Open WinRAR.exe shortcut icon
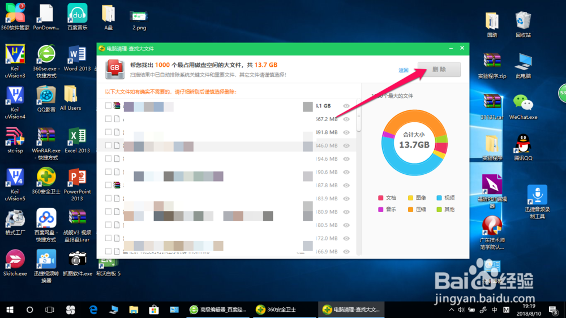Viewport: 566px width, 318px height. click(x=46, y=144)
